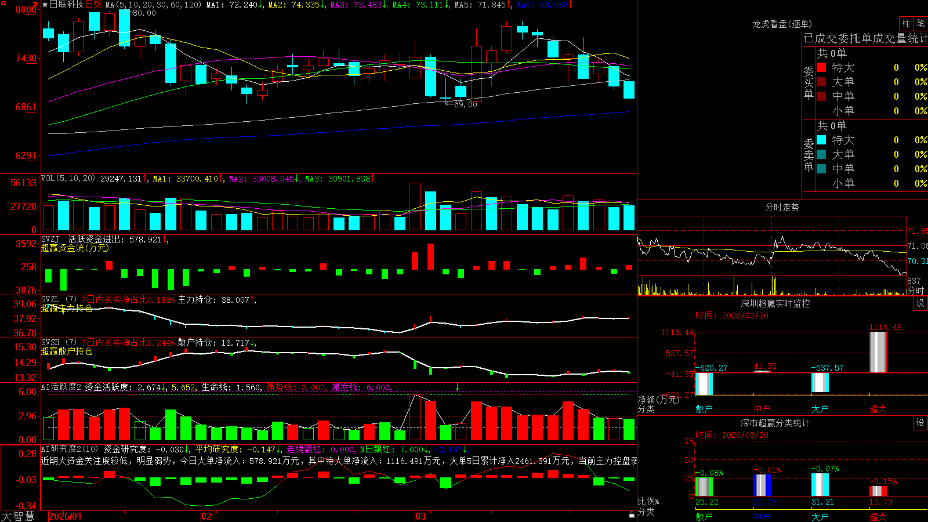Click the 主力持仓: 38.007 value
The width and height of the screenshot is (928, 522).
coord(213,300)
